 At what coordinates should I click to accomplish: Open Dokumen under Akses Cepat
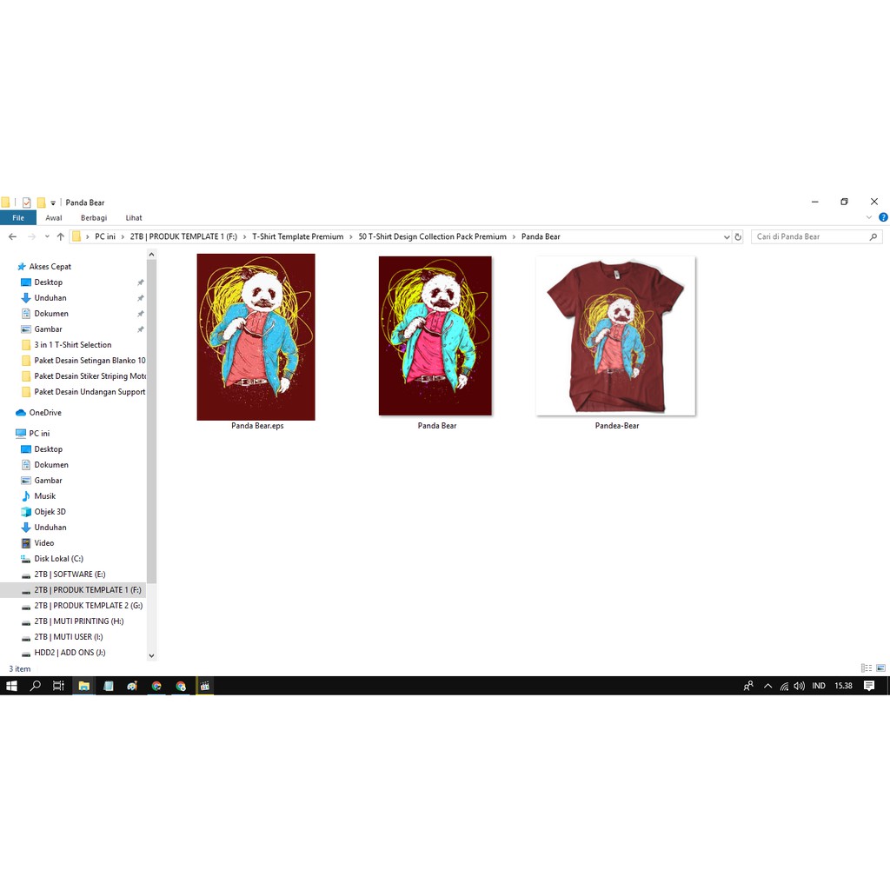coord(51,313)
